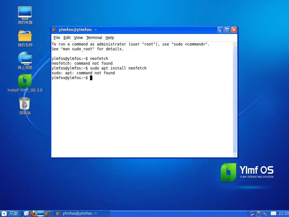Open the 我的文档 folder icon
Screen dimensions: 289x217
click(25, 38)
